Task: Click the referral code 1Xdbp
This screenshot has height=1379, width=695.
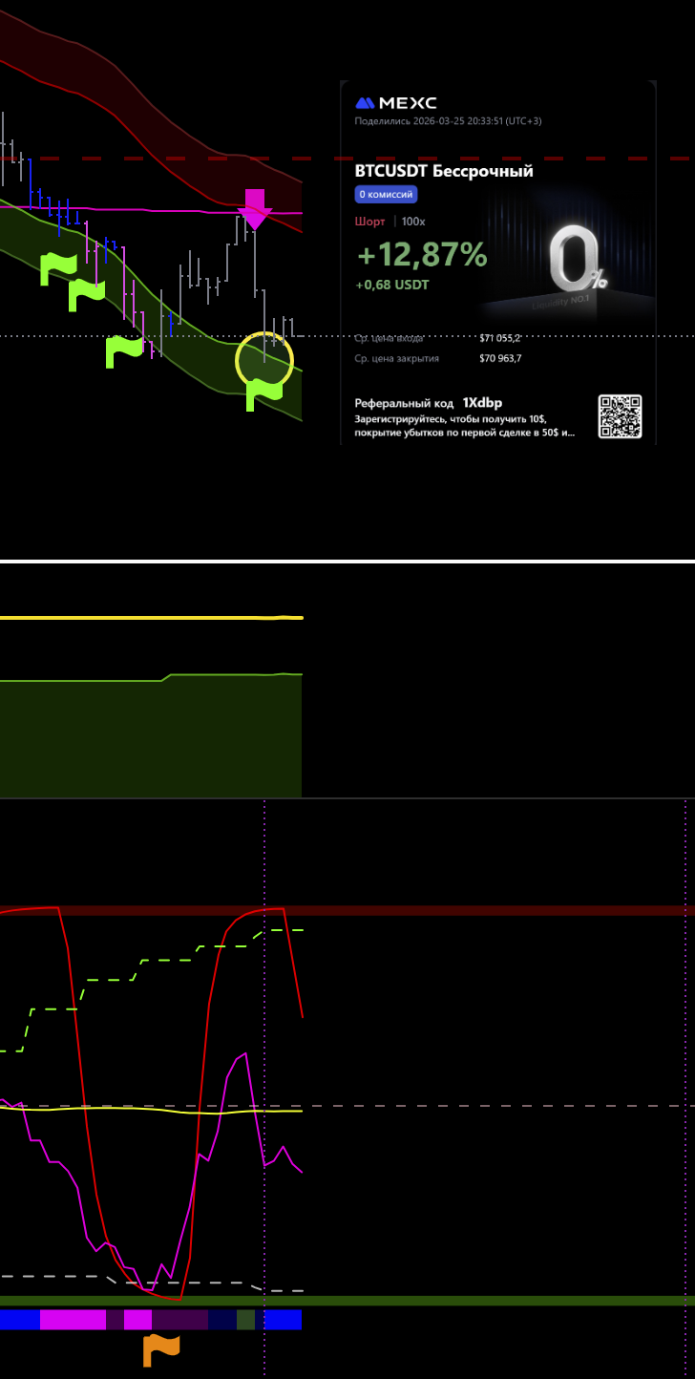Action: 482,403
